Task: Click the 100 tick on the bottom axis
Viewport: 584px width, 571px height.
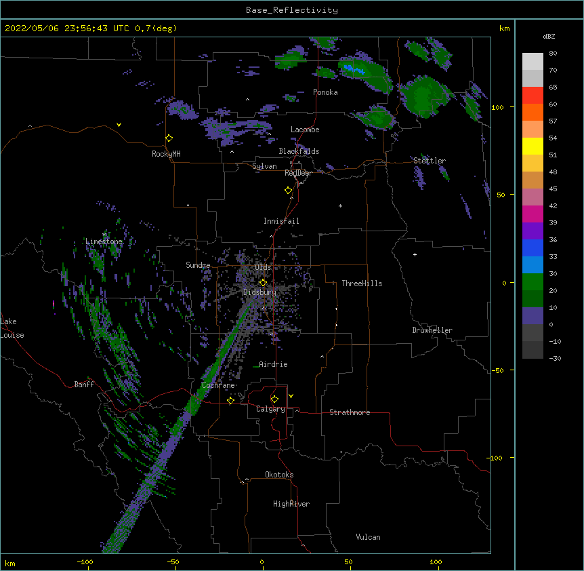Action: [x=436, y=562]
